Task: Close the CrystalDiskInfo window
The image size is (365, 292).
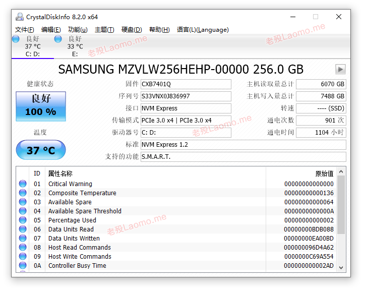Action: pos(339,17)
